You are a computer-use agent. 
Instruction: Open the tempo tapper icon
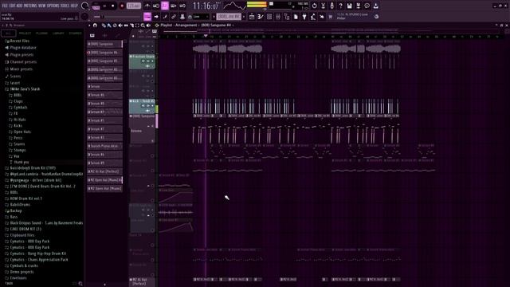pyautogui.click(x=313, y=17)
